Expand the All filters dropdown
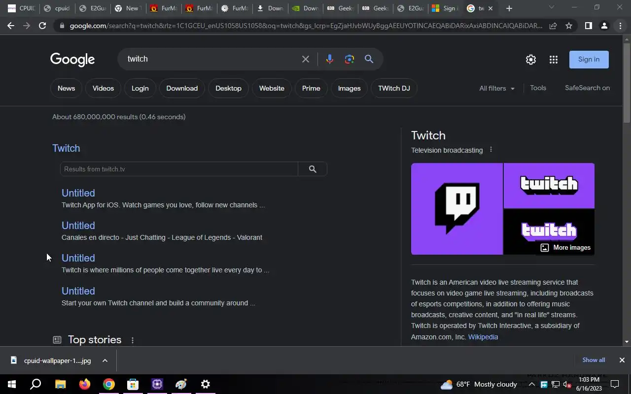This screenshot has height=394, width=631. pyautogui.click(x=497, y=88)
